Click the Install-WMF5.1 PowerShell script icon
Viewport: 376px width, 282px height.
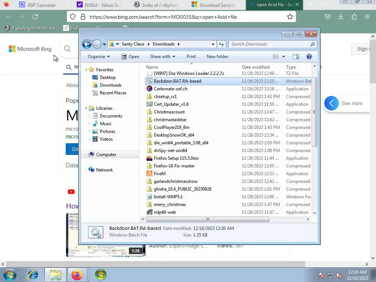coord(149,197)
